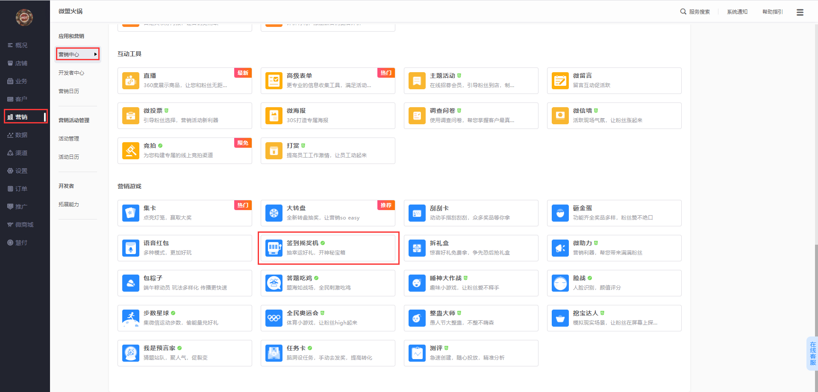Select the 竞拍 auction gavel icon
This screenshot has width=818, height=392.
coord(130,151)
